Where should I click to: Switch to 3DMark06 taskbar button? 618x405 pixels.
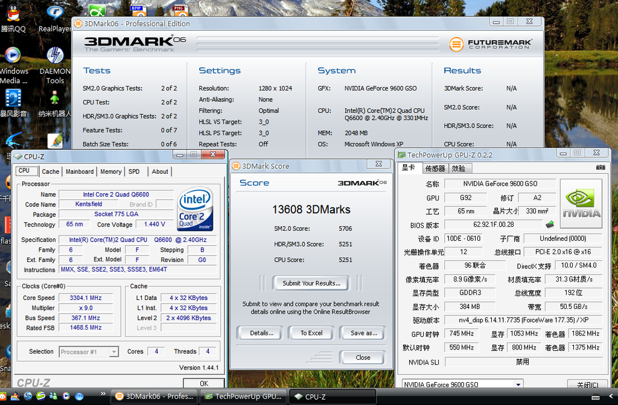pyautogui.click(x=154, y=397)
